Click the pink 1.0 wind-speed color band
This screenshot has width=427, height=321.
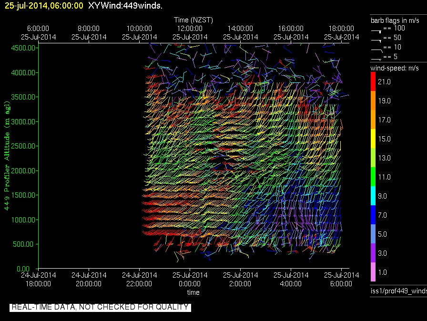(373, 272)
